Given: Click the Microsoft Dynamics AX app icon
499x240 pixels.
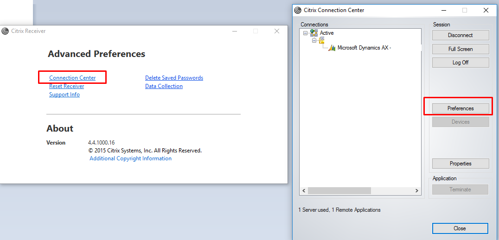Looking at the screenshot, I should (x=332, y=48).
